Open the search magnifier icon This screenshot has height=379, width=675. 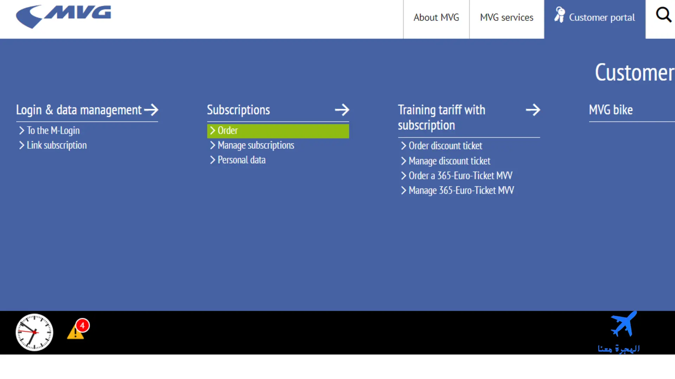(663, 15)
